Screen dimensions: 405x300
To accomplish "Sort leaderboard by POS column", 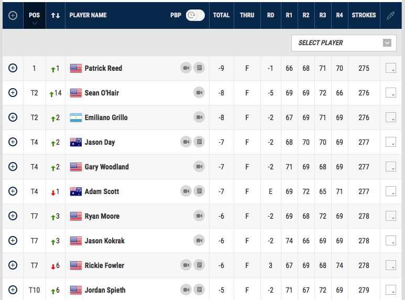I will click(x=34, y=15).
